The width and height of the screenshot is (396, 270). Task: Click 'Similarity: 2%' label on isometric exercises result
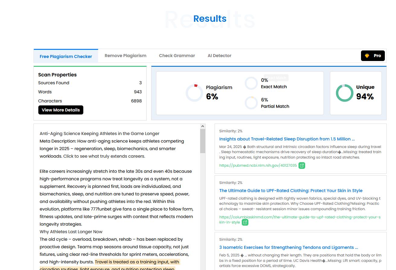tap(231, 239)
